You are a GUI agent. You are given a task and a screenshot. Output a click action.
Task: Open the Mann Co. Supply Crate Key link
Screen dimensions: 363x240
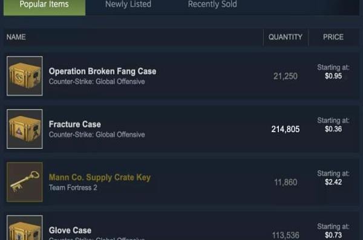point(100,177)
